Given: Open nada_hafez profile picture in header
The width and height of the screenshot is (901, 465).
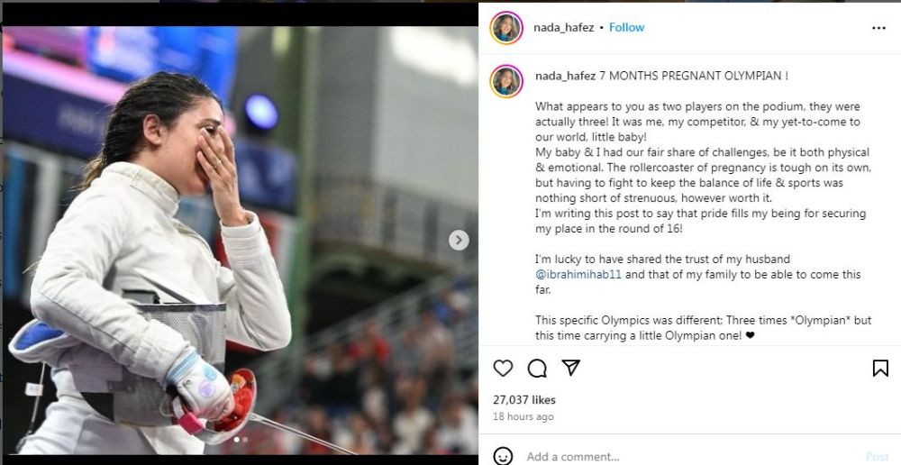Looking at the screenshot, I should coord(506,28).
